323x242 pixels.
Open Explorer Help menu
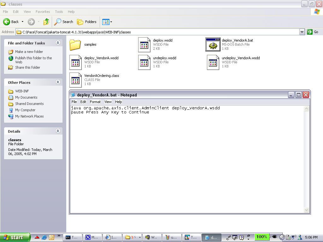coord(71,12)
